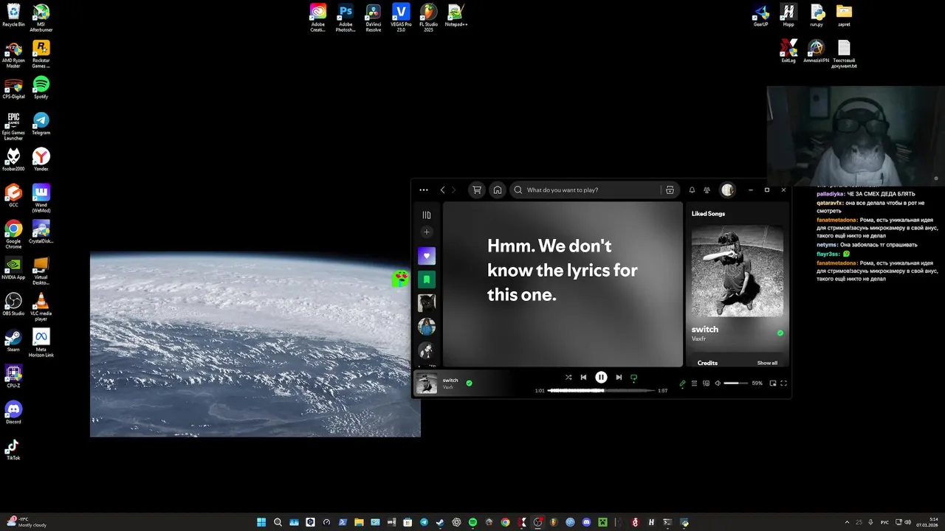Screen dimensions: 945x531
Task: Open the Browse icon in search bar
Action: tap(670, 190)
